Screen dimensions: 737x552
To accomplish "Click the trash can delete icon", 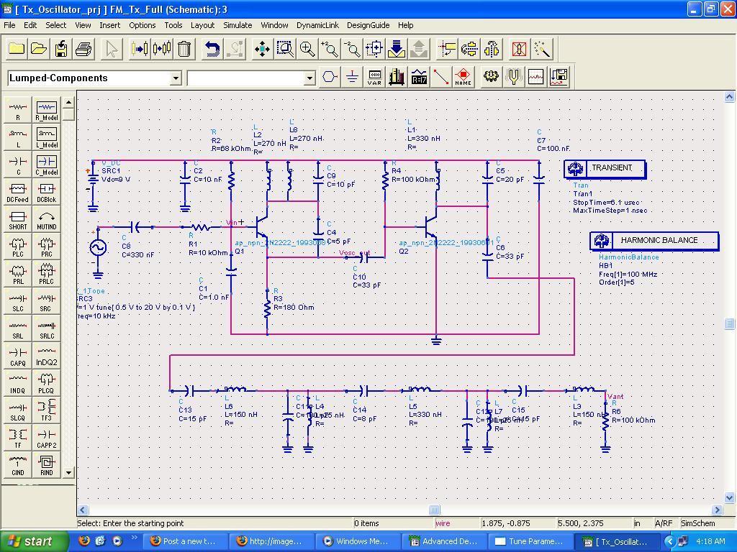I will (x=184, y=49).
